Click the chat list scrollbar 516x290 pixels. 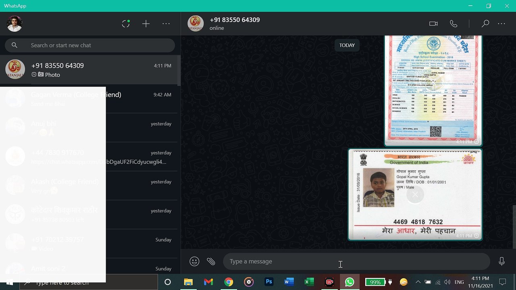(x=179, y=70)
